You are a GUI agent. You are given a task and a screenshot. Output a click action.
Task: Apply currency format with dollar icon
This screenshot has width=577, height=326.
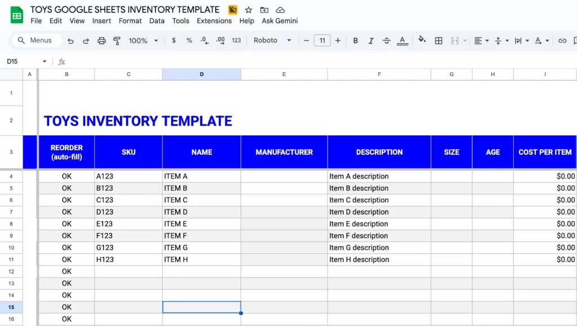tap(175, 41)
